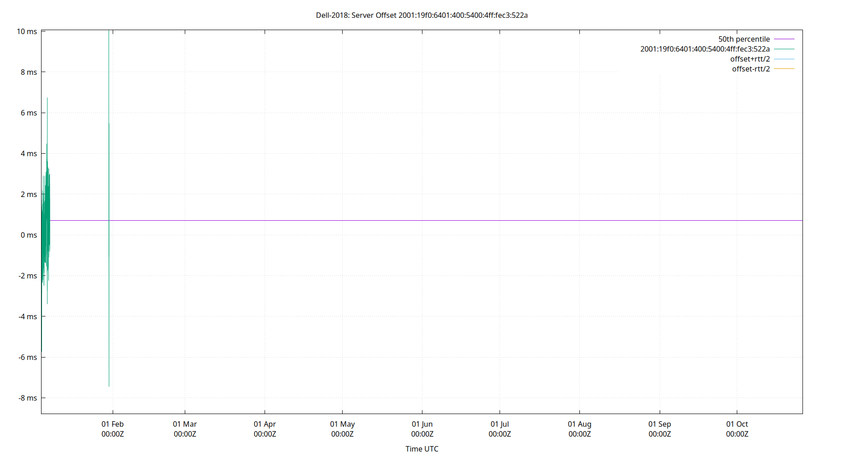844x456 pixels.
Task: Open the 01 Jun axis tick label
Action: pos(422,424)
